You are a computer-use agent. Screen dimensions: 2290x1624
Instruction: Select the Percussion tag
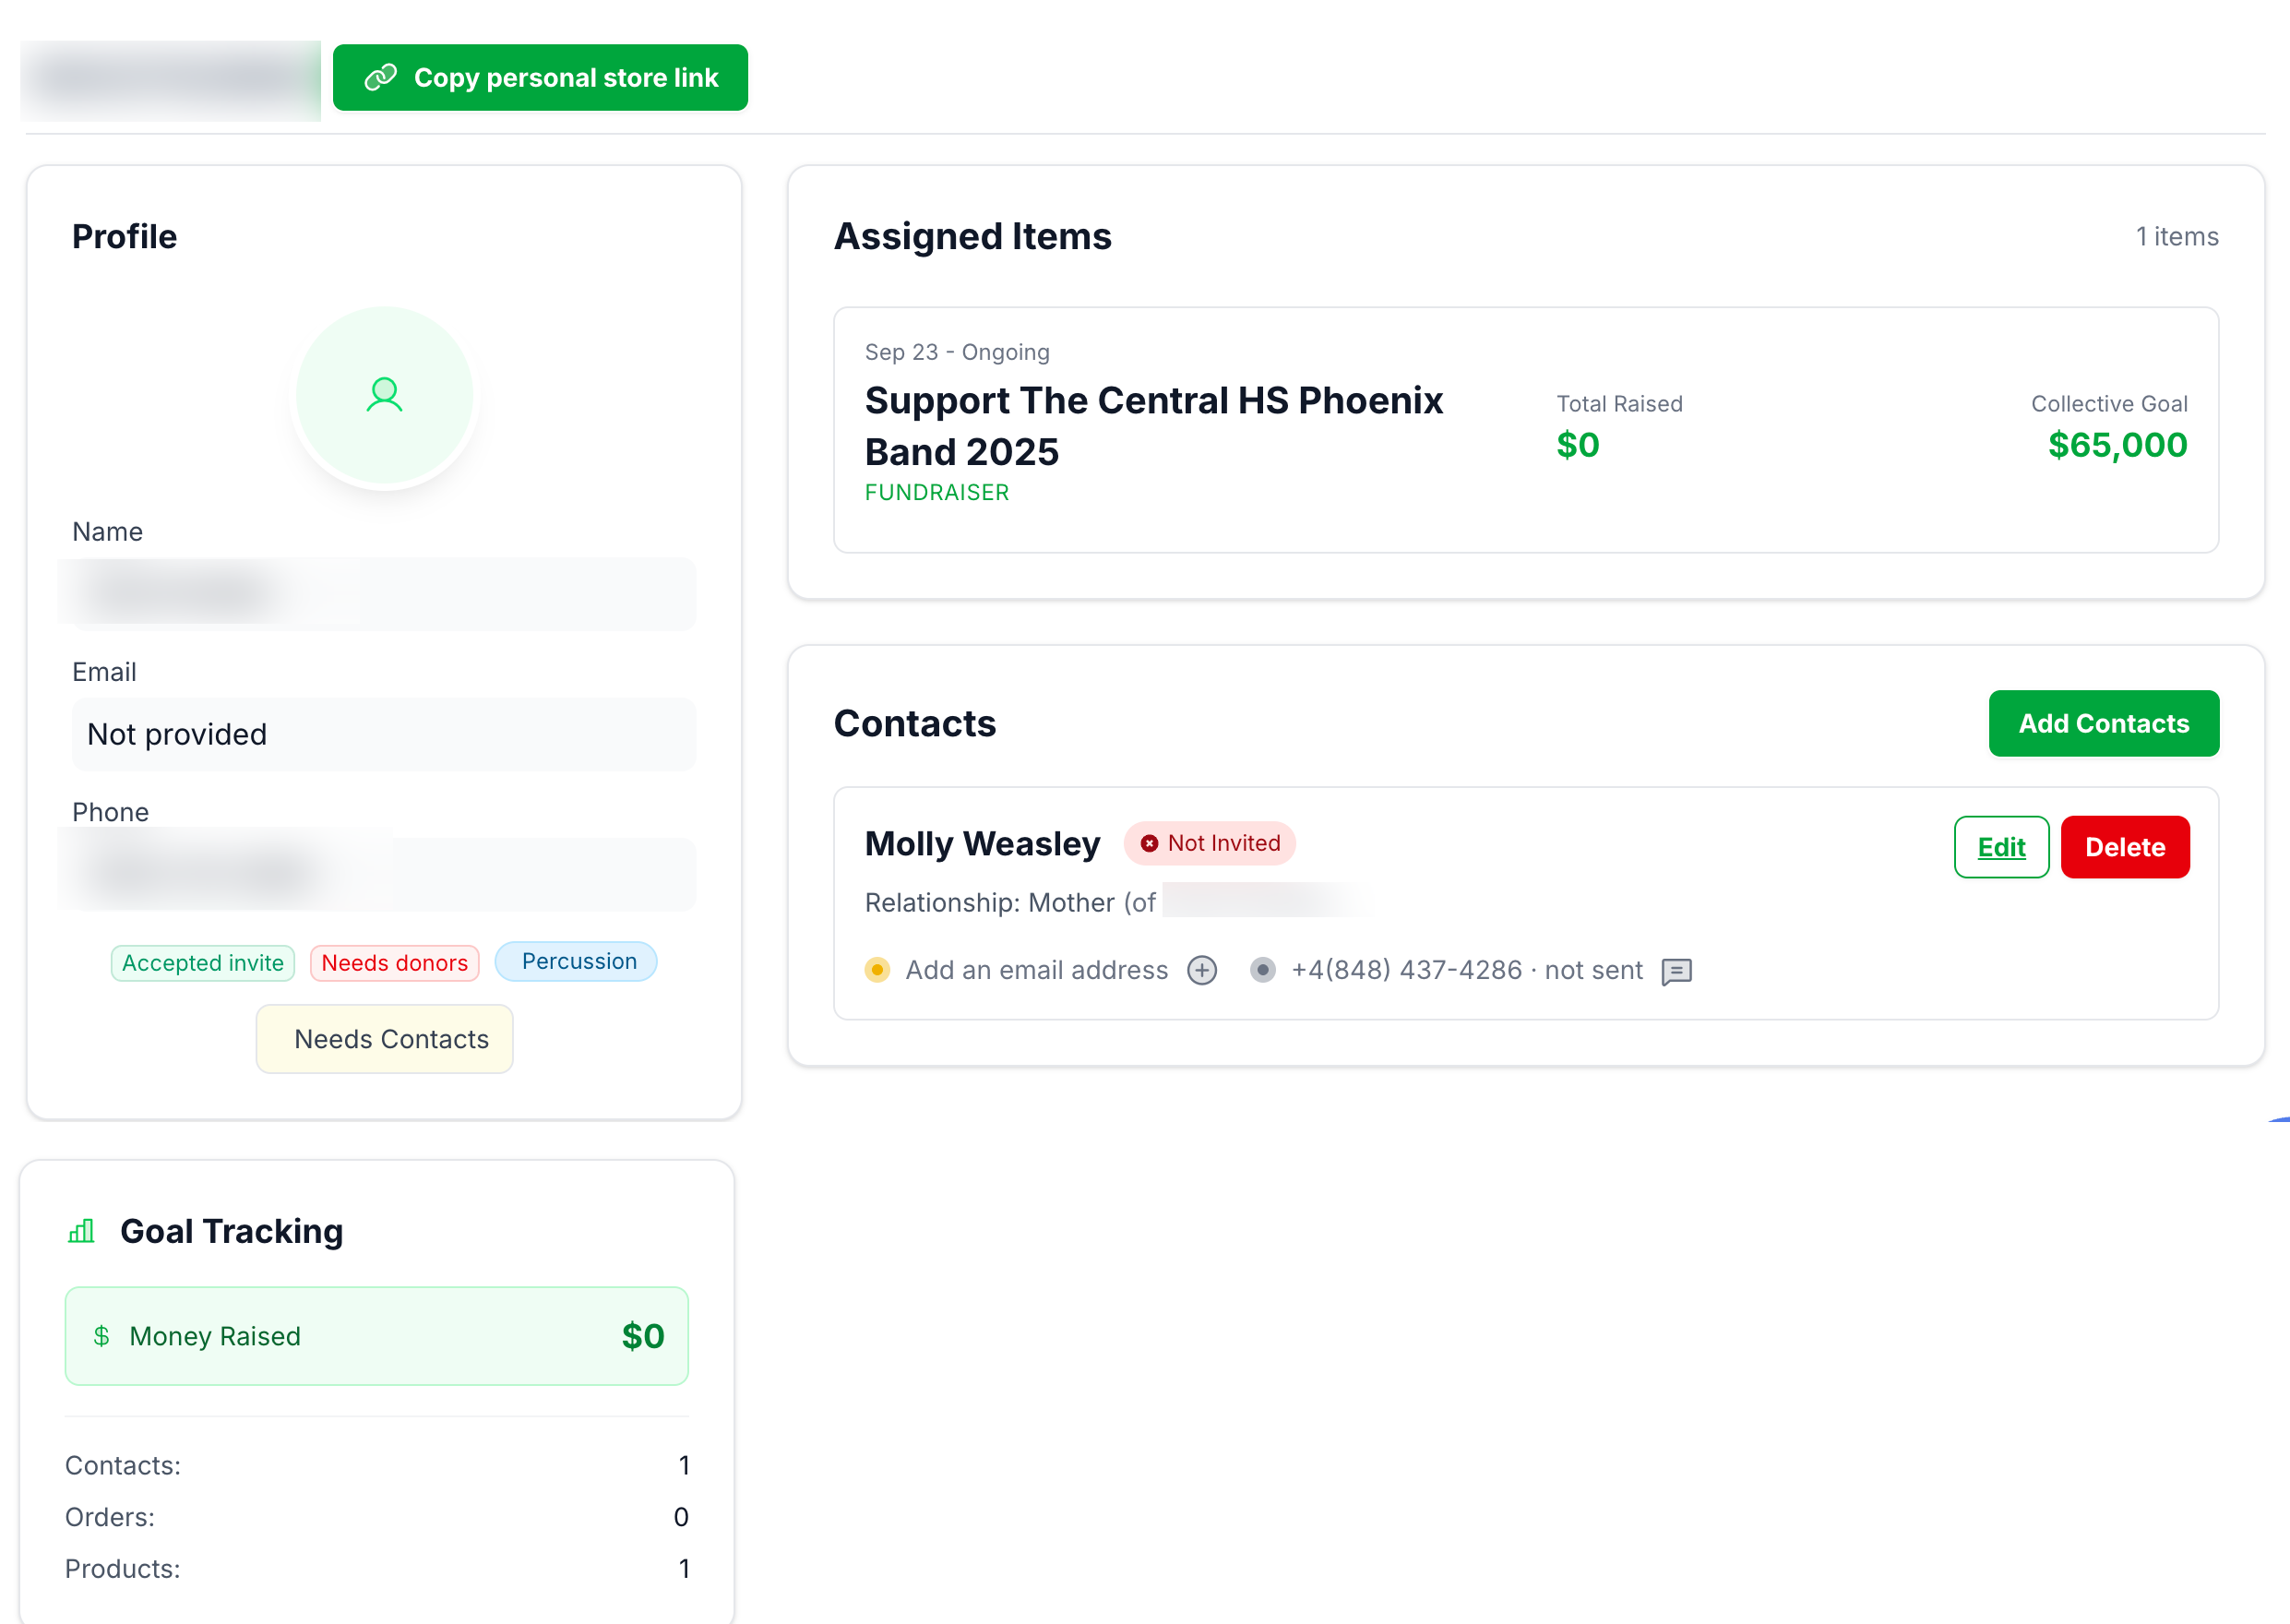coord(577,961)
